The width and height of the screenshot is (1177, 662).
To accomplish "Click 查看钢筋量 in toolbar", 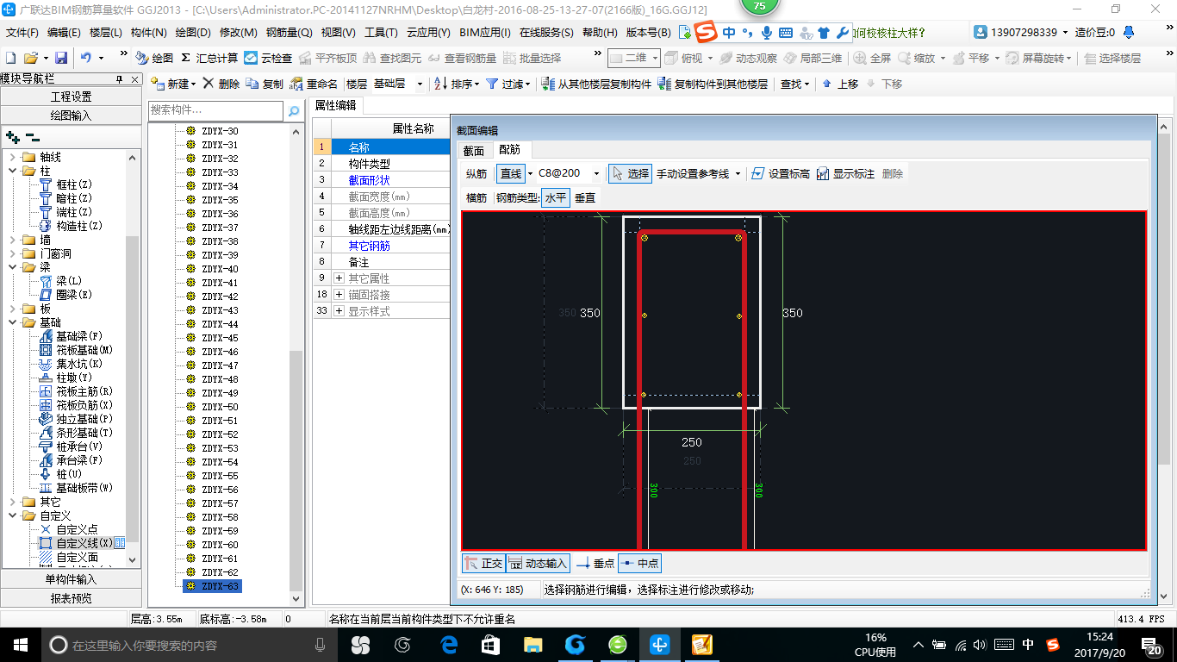I will click(463, 58).
